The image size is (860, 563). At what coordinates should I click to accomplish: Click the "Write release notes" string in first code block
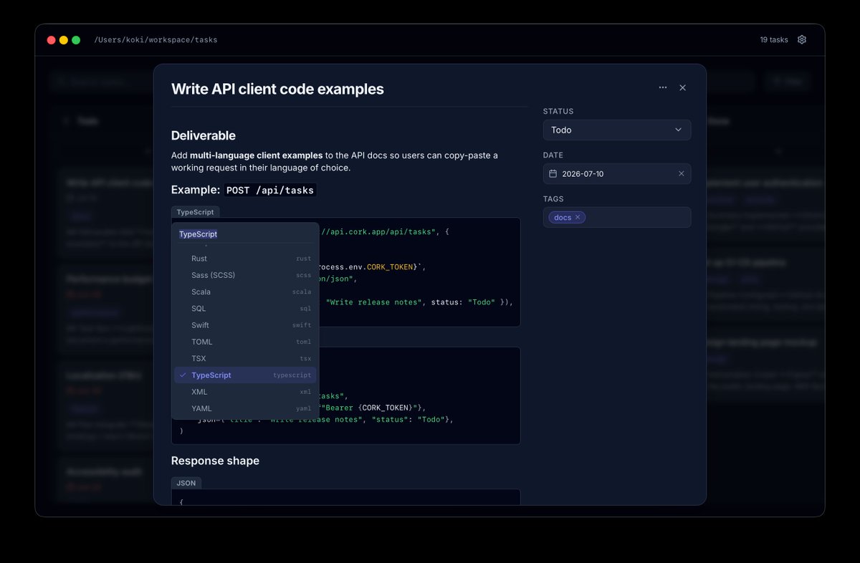click(x=373, y=302)
